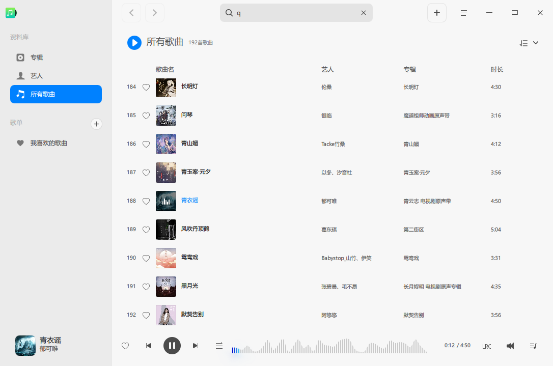
Task: Click artist 张碧晨、毛不易
Action: pyautogui.click(x=339, y=287)
